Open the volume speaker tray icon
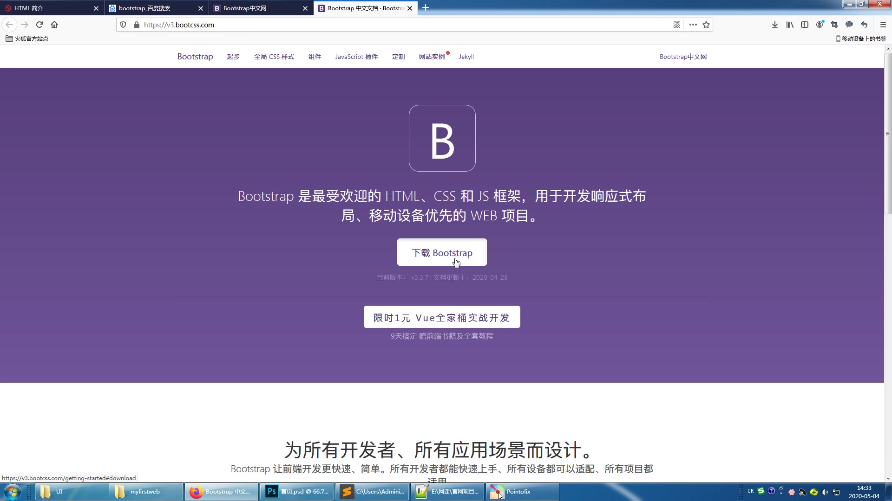The height and width of the screenshot is (501, 892). tap(825, 492)
